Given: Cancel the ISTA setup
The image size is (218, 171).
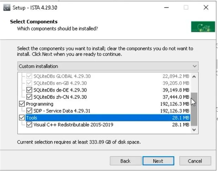Looking at the screenshot, I should [x=195, y=161].
